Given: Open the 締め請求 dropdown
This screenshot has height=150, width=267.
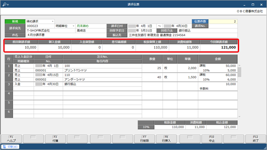Looking at the screenshot, I should (53, 22).
